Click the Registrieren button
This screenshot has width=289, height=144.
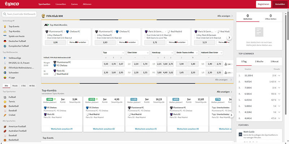pos(263,4)
